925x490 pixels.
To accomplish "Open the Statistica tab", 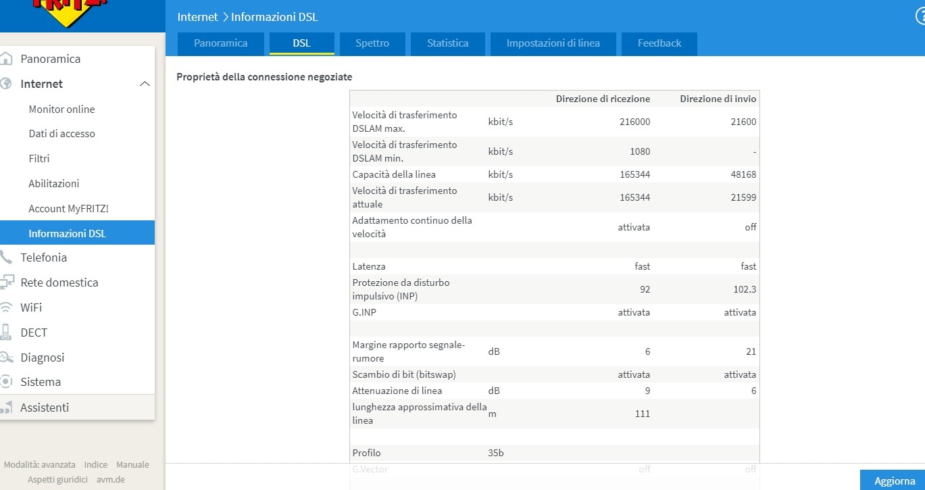I will pyautogui.click(x=447, y=43).
